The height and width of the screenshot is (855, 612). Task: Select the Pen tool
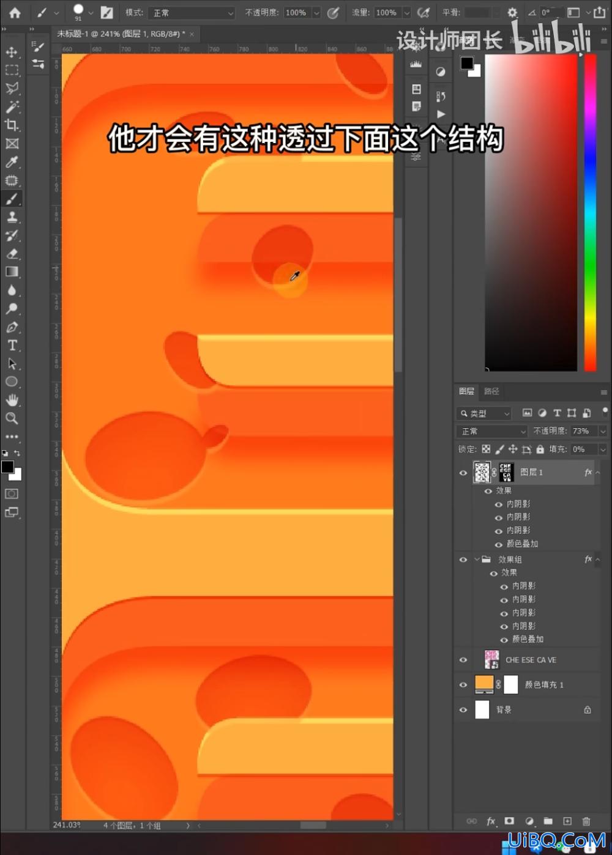[12, 327]
